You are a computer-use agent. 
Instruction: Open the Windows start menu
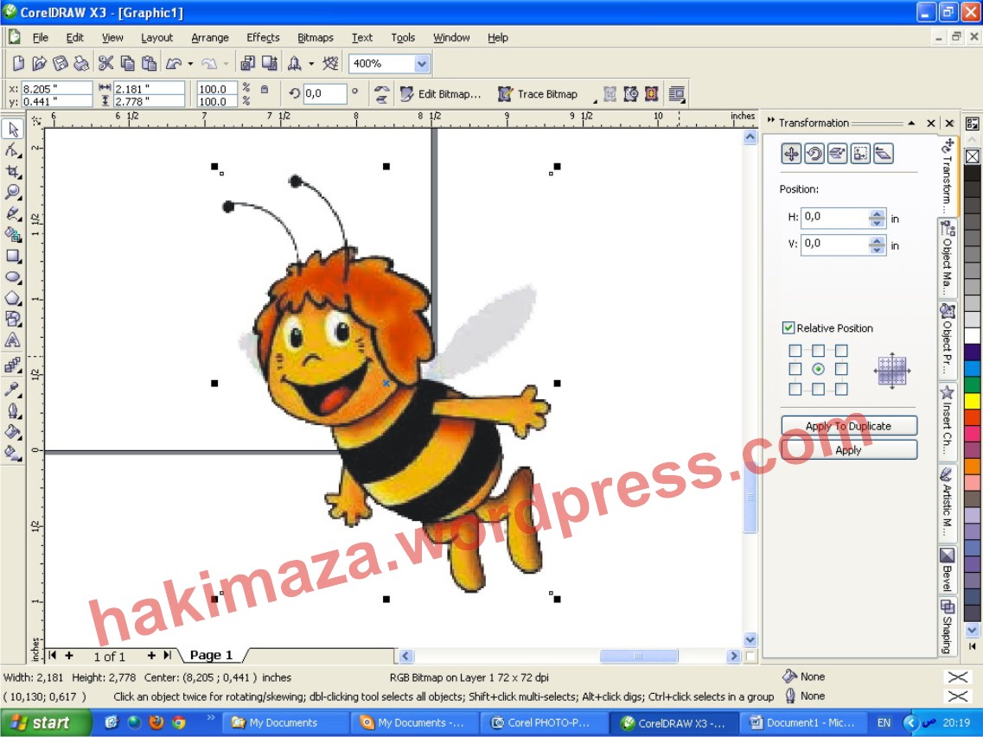point(44,722)
